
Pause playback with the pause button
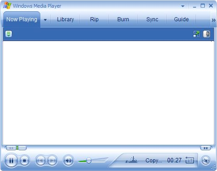(x=11, y=161)
